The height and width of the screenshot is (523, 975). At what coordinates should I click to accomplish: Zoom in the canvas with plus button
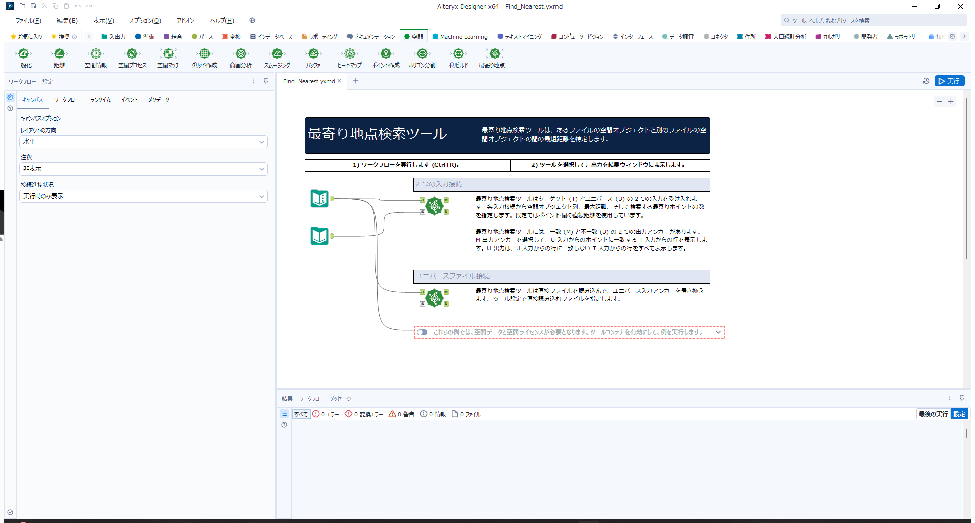tap(951, 101)
